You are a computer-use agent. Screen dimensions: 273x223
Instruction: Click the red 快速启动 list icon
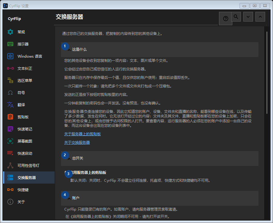(x=10, y=153)
